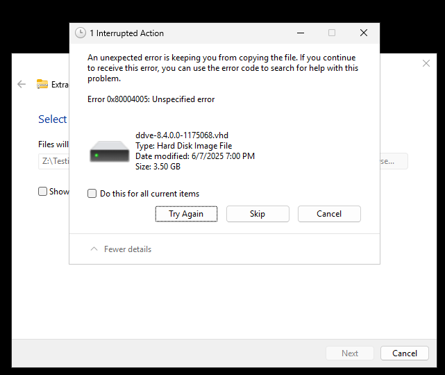The image size is (445, 375).
Task: Click the clock icon in the Interrupted Action title bar
Action: [81, 33]
